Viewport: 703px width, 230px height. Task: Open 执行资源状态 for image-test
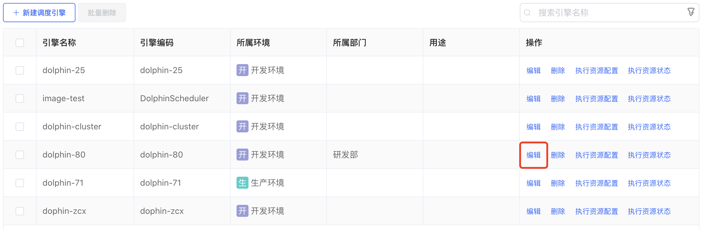click(649, 99)
